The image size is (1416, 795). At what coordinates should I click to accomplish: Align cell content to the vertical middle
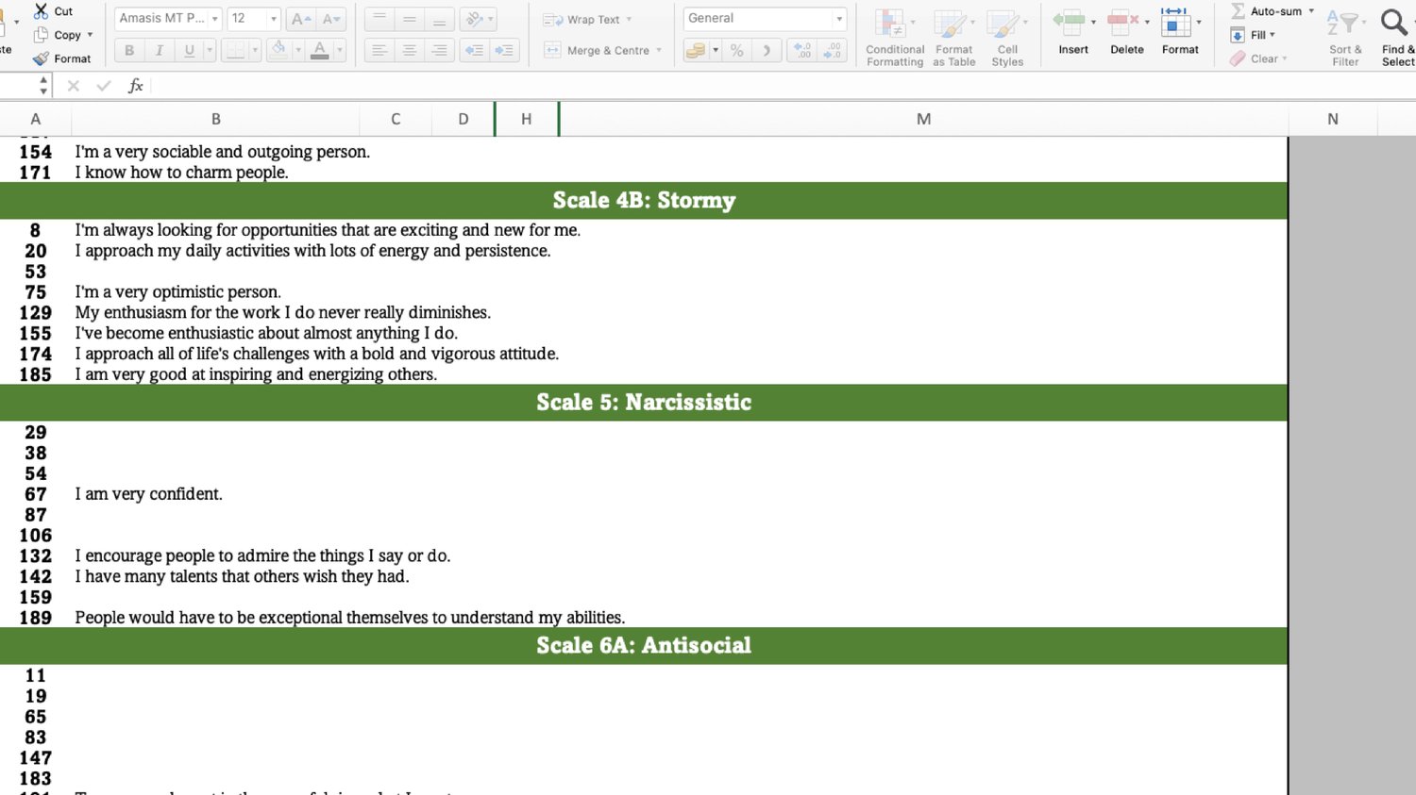click(x=410, y=19)
